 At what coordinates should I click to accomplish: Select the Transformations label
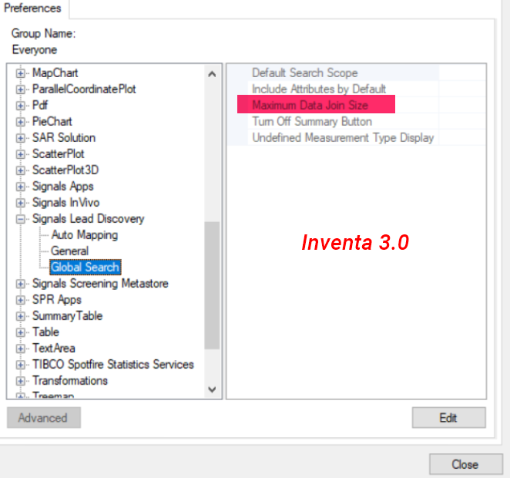click(x=70, y=381)
